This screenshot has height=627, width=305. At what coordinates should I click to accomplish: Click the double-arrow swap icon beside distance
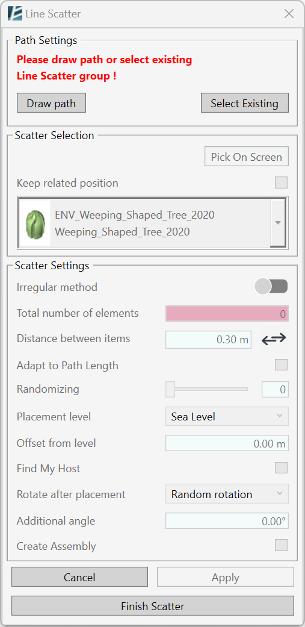(274, 338)
